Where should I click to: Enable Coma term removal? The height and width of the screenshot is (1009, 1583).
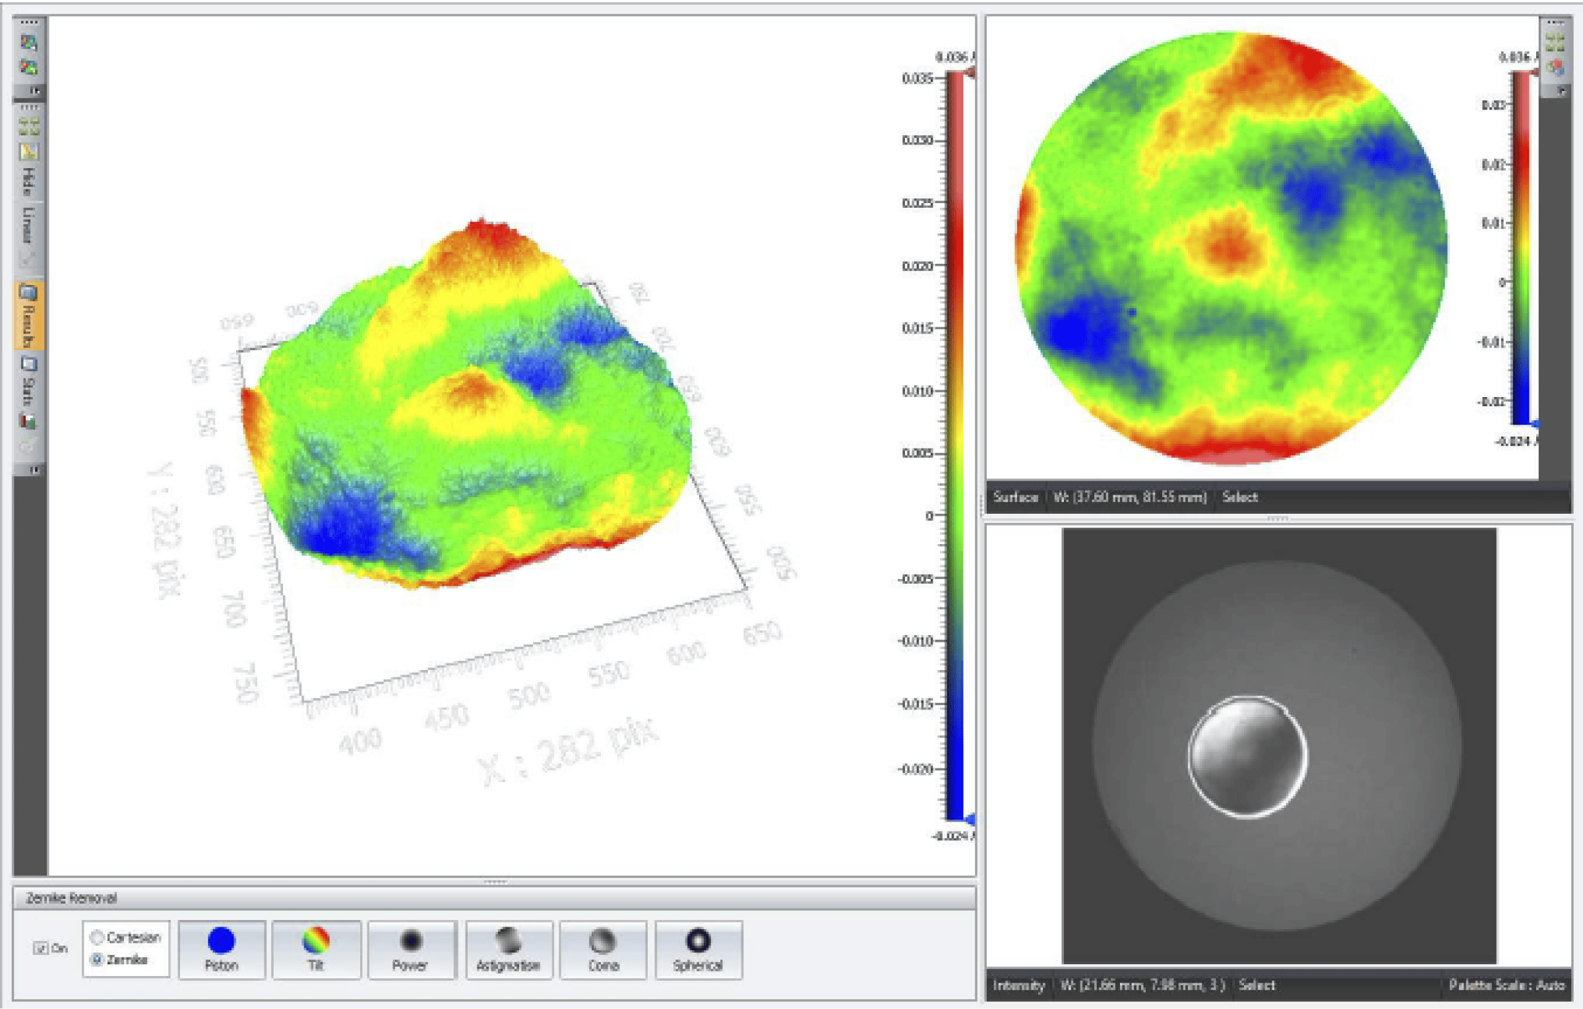603,949
